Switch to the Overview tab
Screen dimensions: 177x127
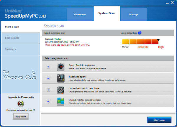point(80,14)
